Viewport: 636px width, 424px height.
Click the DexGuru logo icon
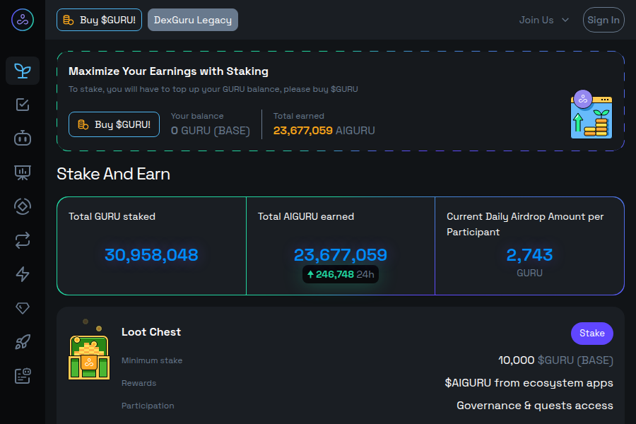23,20
